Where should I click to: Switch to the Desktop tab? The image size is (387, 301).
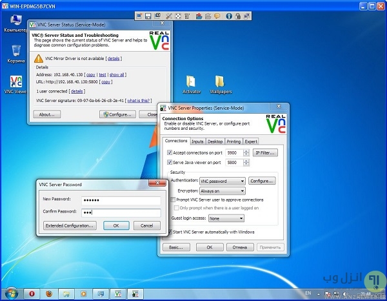click(215, 141)
